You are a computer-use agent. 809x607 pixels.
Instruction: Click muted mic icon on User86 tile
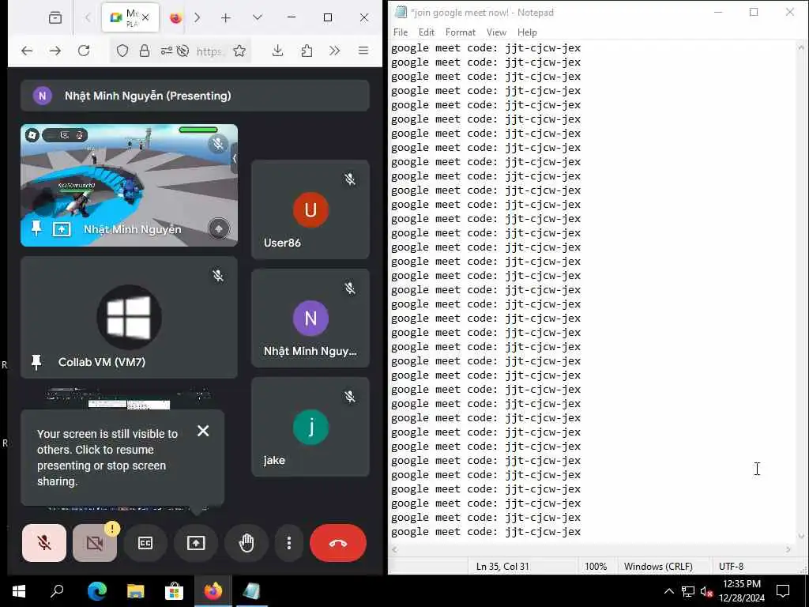click(350, 179)
